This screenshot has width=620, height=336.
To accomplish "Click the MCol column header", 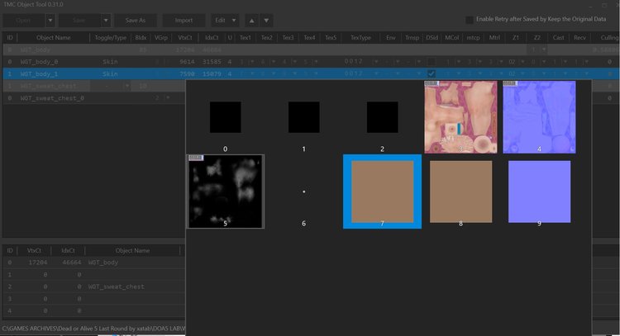I will tap(452, 37).
